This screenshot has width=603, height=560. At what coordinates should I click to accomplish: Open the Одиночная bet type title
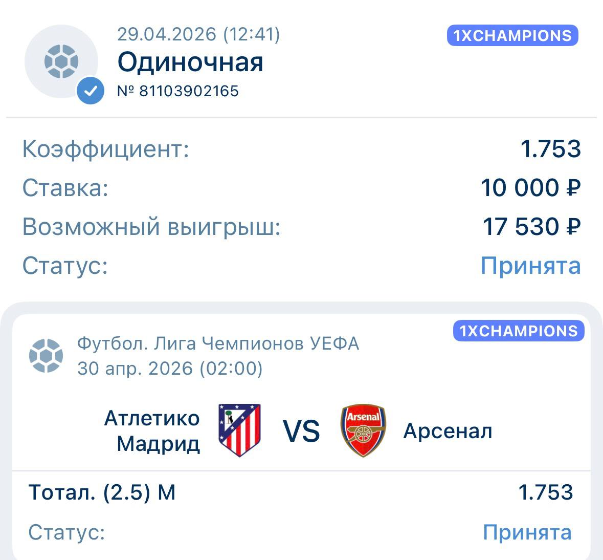190,62
